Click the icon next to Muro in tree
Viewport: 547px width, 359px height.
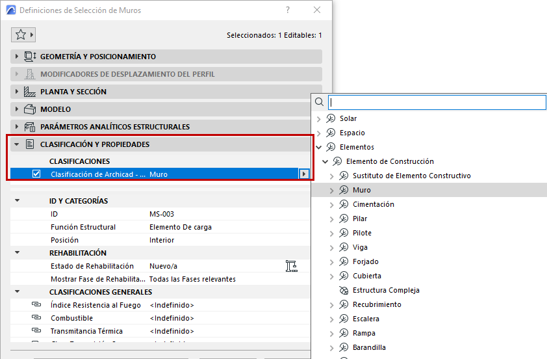344,190
